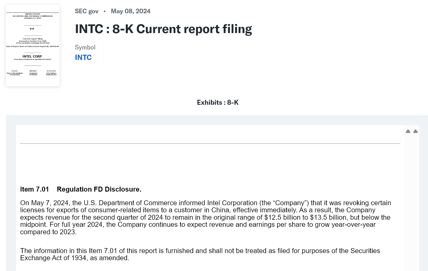This screenshot has height=271, width=428.
Task: Click the Symbol label above INTC
Action: click(x=85, y=47)
